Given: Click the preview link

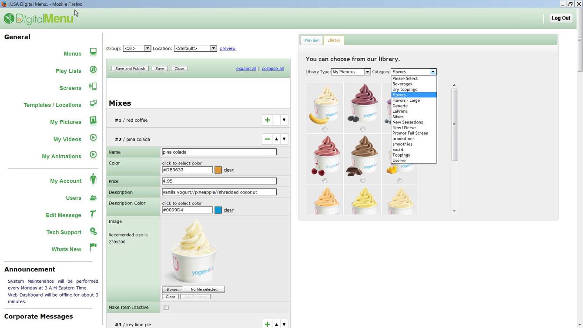Looking at the screenshot, I should [x=228, y=48].
